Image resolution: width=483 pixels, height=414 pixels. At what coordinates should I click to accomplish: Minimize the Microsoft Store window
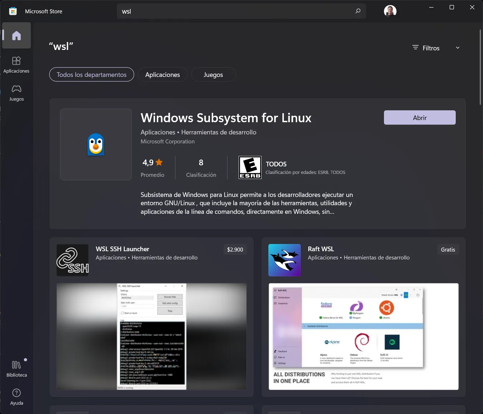pyautogui.click(x=431, y=7)
